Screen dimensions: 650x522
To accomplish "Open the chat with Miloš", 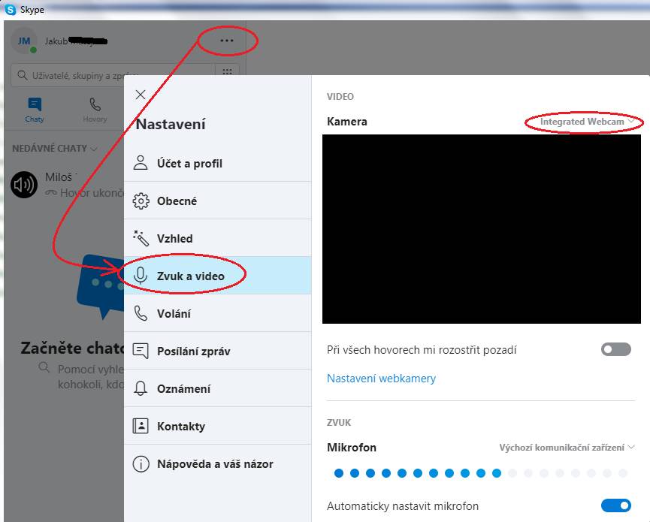I will click(x=66, y=185).
